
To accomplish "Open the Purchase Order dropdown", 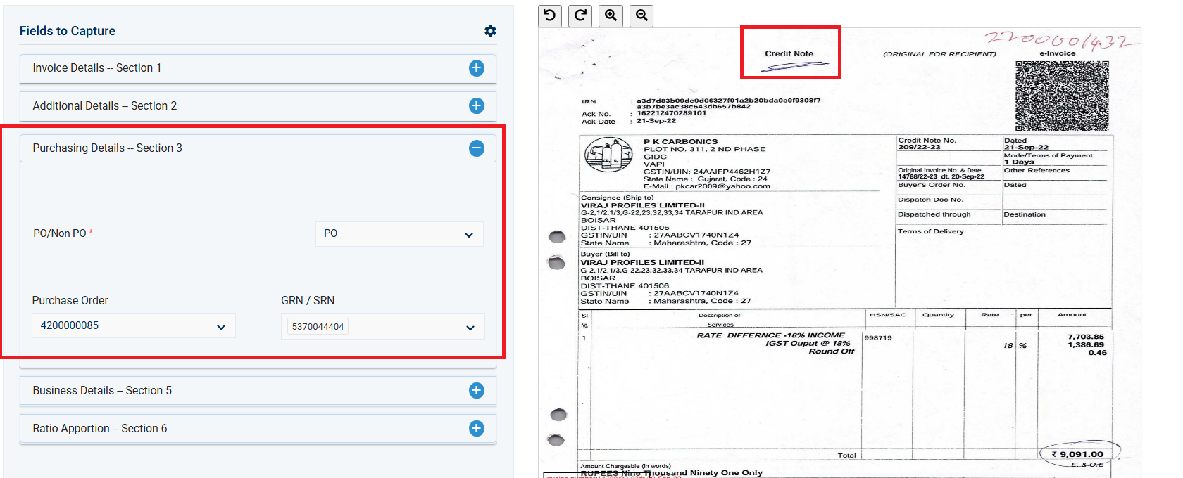I will 134,326.
